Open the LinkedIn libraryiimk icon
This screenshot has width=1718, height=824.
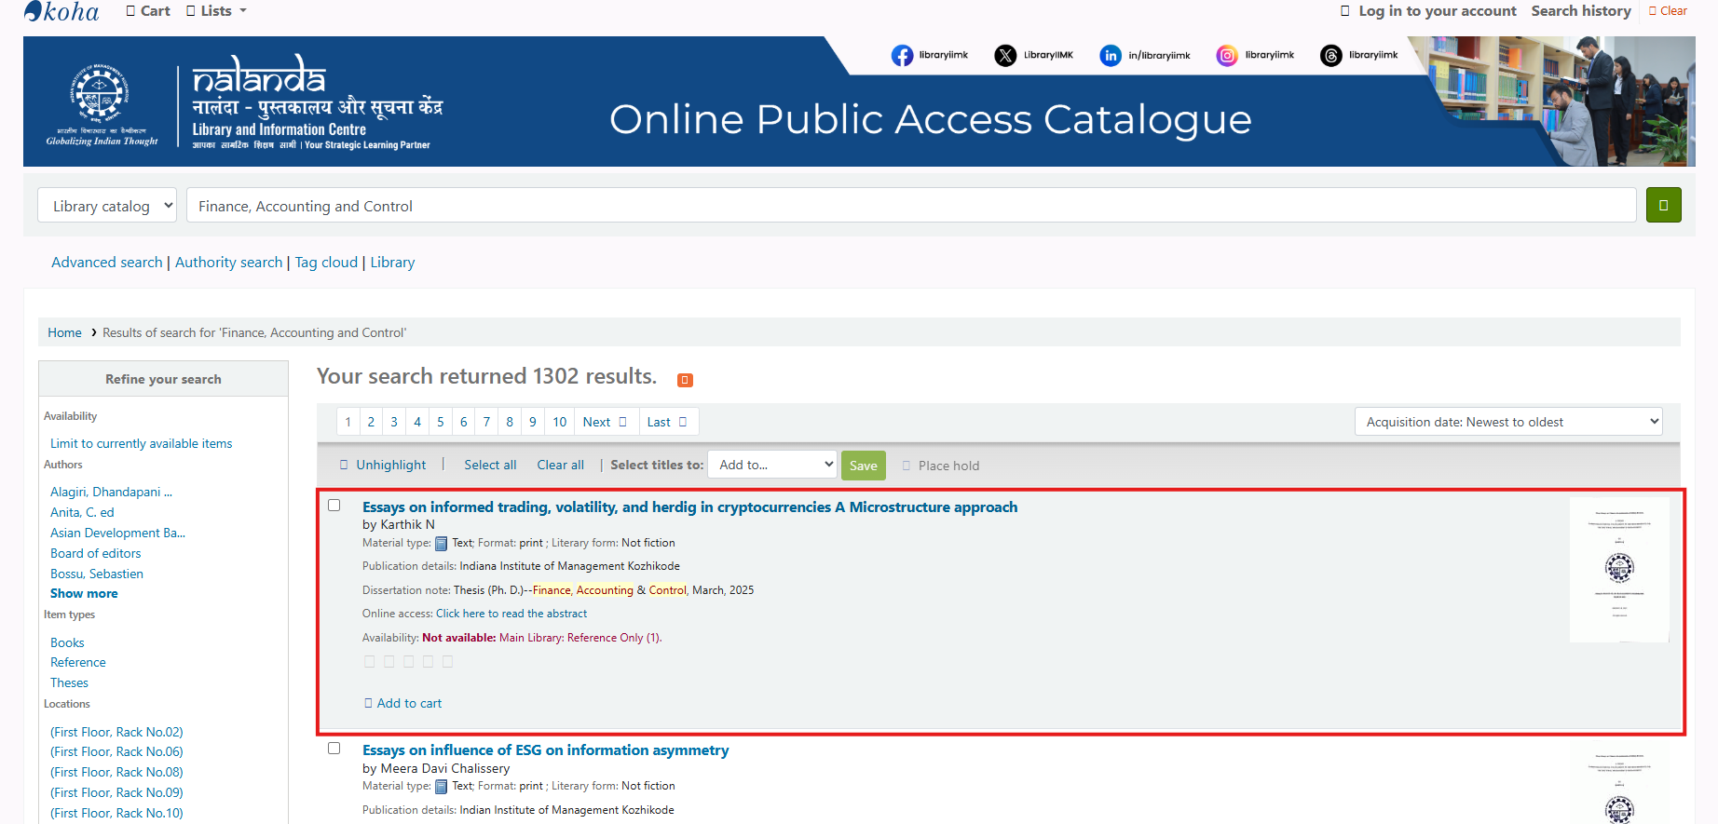click(x=1110, y=56)
